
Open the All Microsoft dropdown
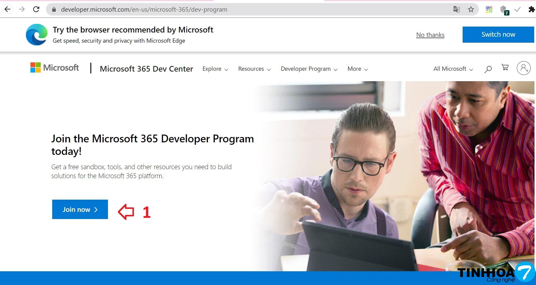pyautogui.click(x=453, y=69)
